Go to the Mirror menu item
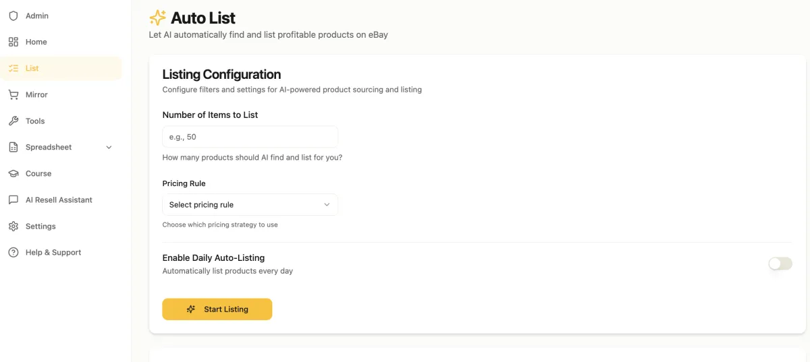This screenshot has height=362, width=810. click(36, 94)
